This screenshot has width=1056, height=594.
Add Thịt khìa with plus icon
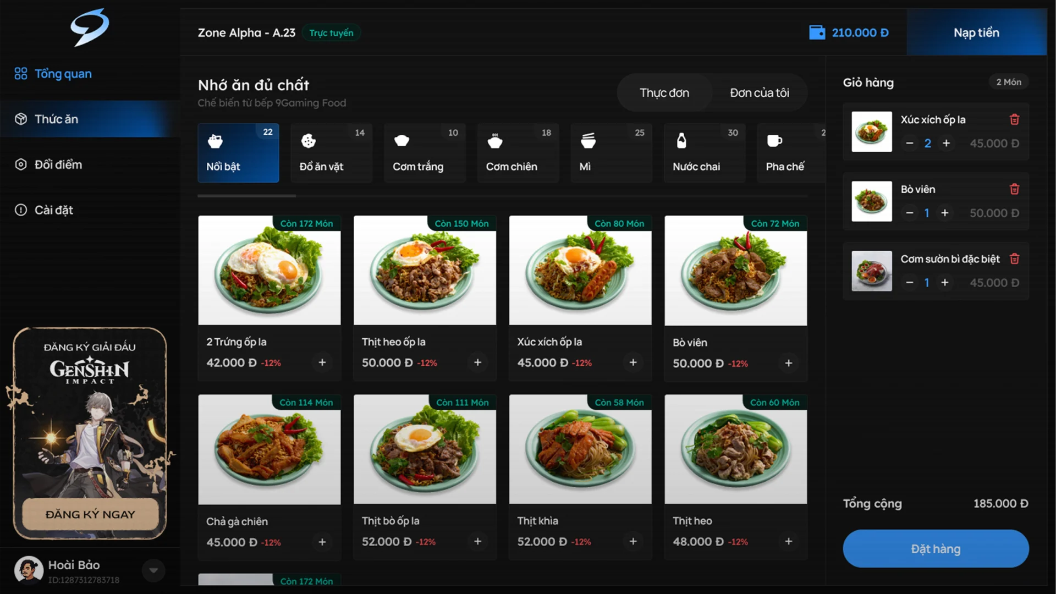click(x=633, y=541)
